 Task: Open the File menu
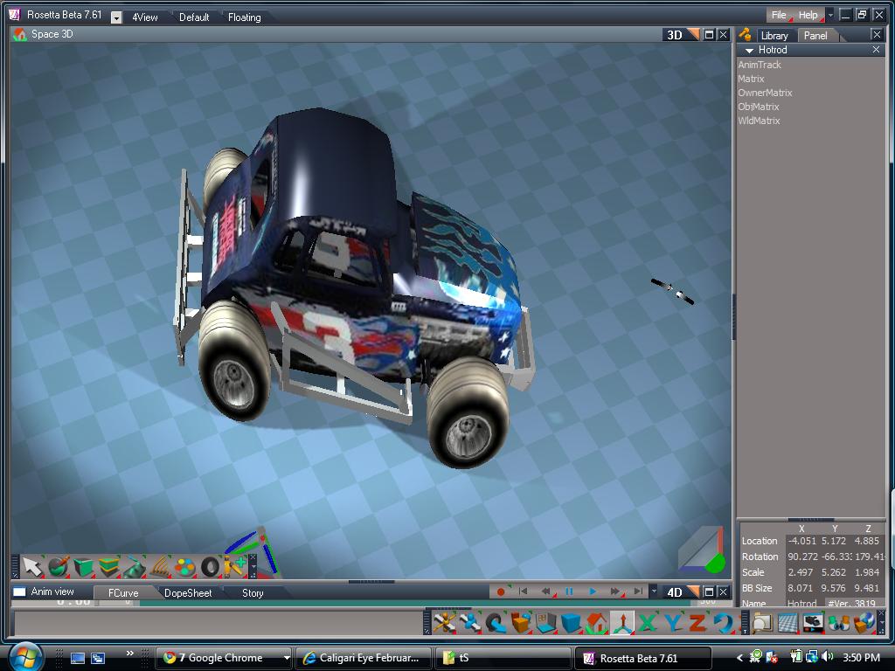(x=778, y=15)
